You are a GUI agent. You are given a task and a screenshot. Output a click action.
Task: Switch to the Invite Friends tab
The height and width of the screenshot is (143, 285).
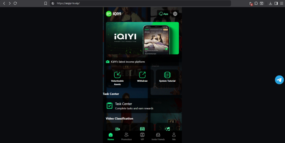coord(158,137)
